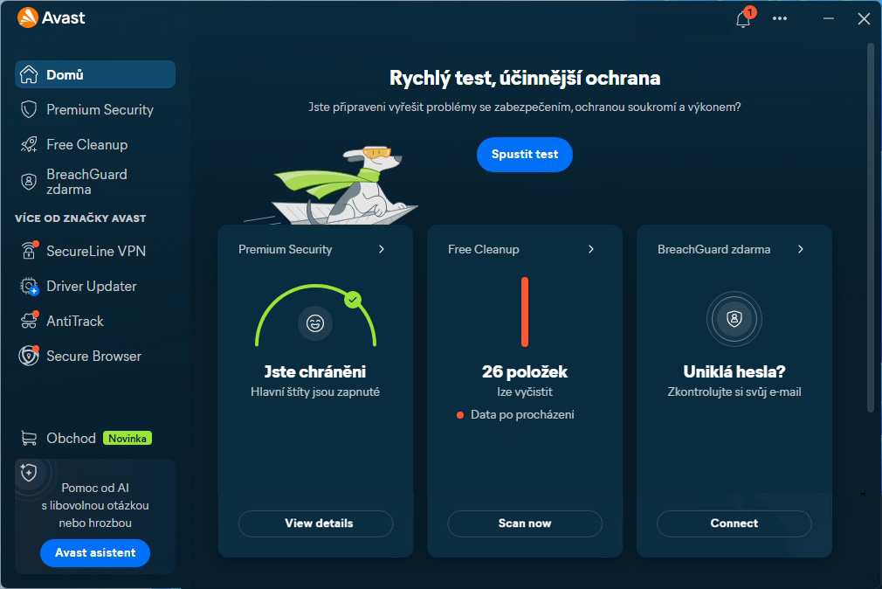Expand the Free Cleanup card chevron
The height and width of the screenshot is (589, 882).
(591, 249)
